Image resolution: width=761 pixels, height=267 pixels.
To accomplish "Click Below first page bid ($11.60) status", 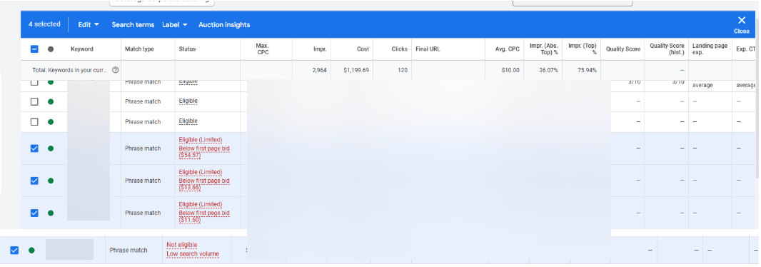I will [204, 216].
